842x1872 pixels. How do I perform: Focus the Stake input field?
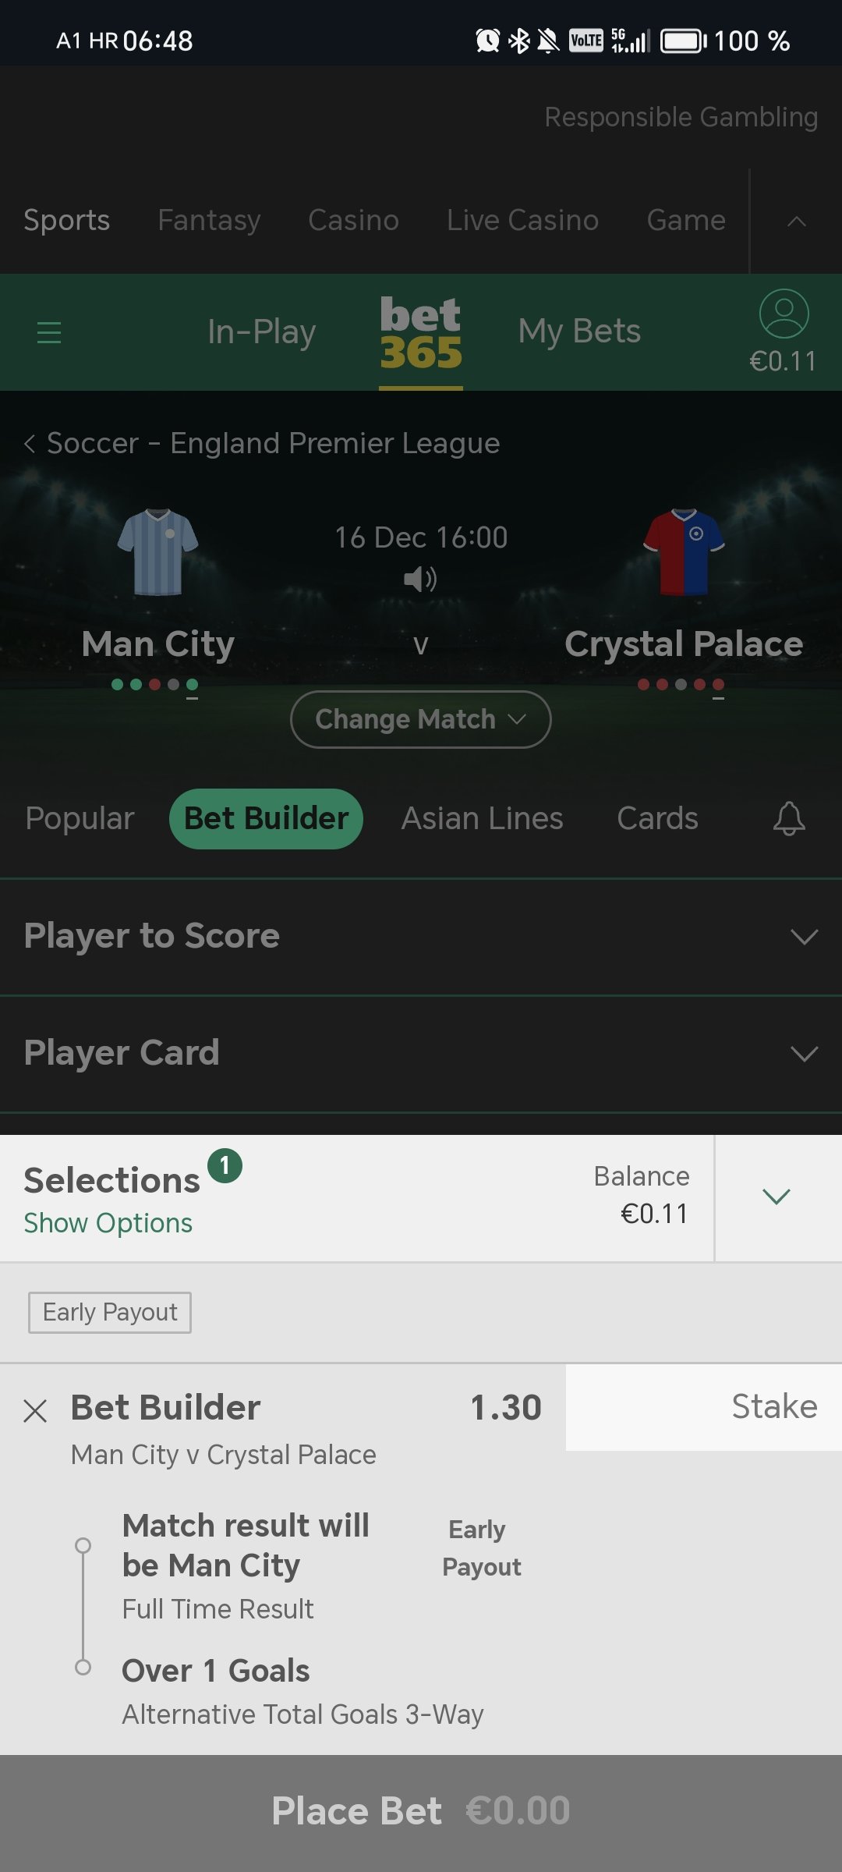point(704,1407)
